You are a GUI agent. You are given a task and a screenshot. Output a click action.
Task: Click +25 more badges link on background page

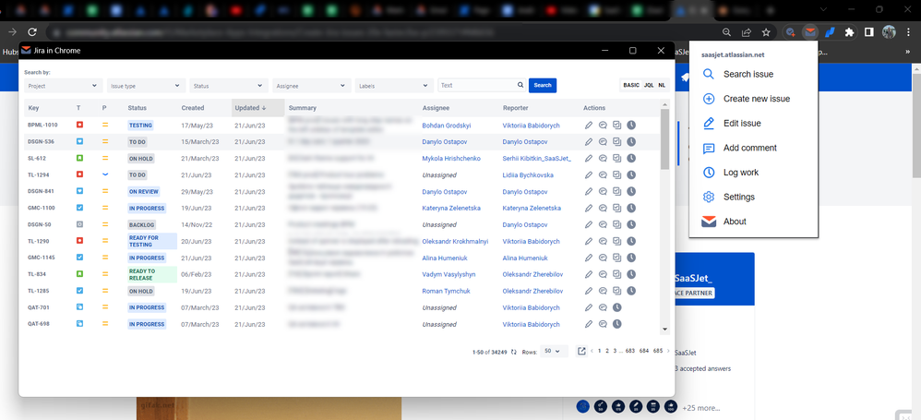click(700, 408)
